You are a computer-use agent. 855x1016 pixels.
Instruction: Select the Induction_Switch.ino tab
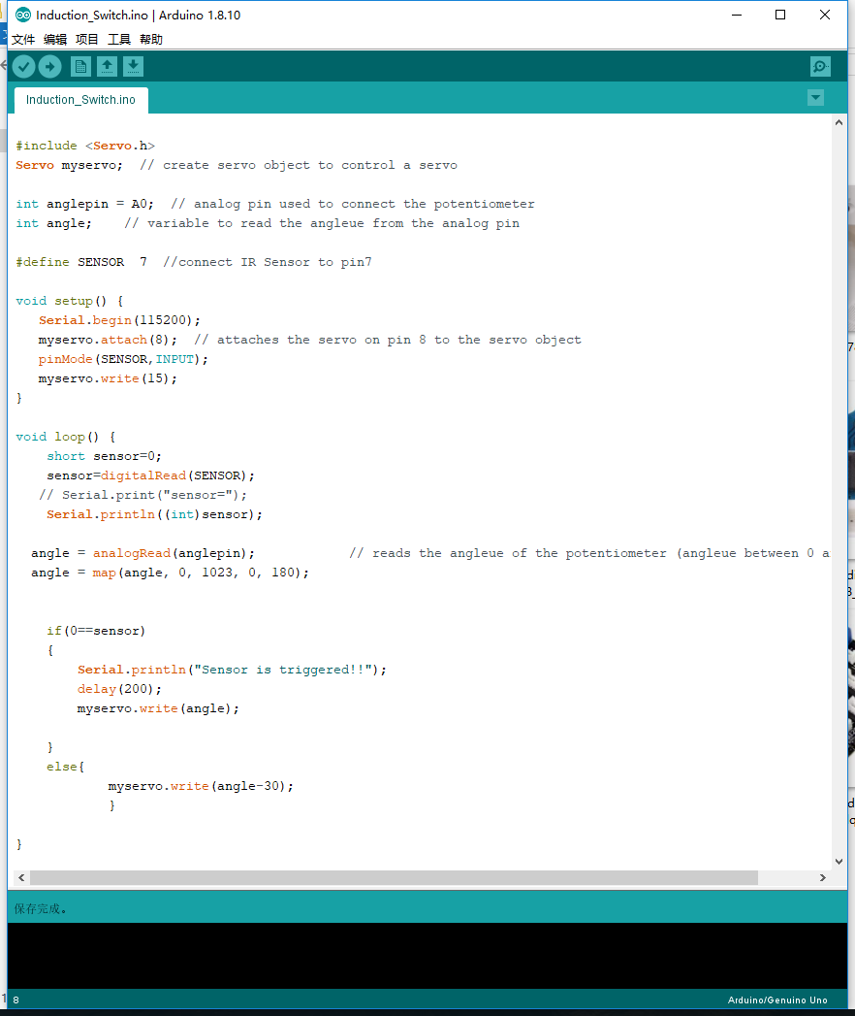(80, 99)
